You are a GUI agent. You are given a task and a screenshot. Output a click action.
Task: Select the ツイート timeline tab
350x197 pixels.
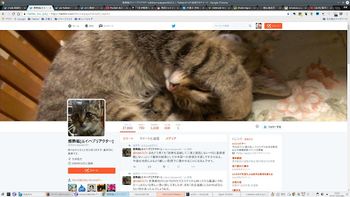[x=128, y=138]
